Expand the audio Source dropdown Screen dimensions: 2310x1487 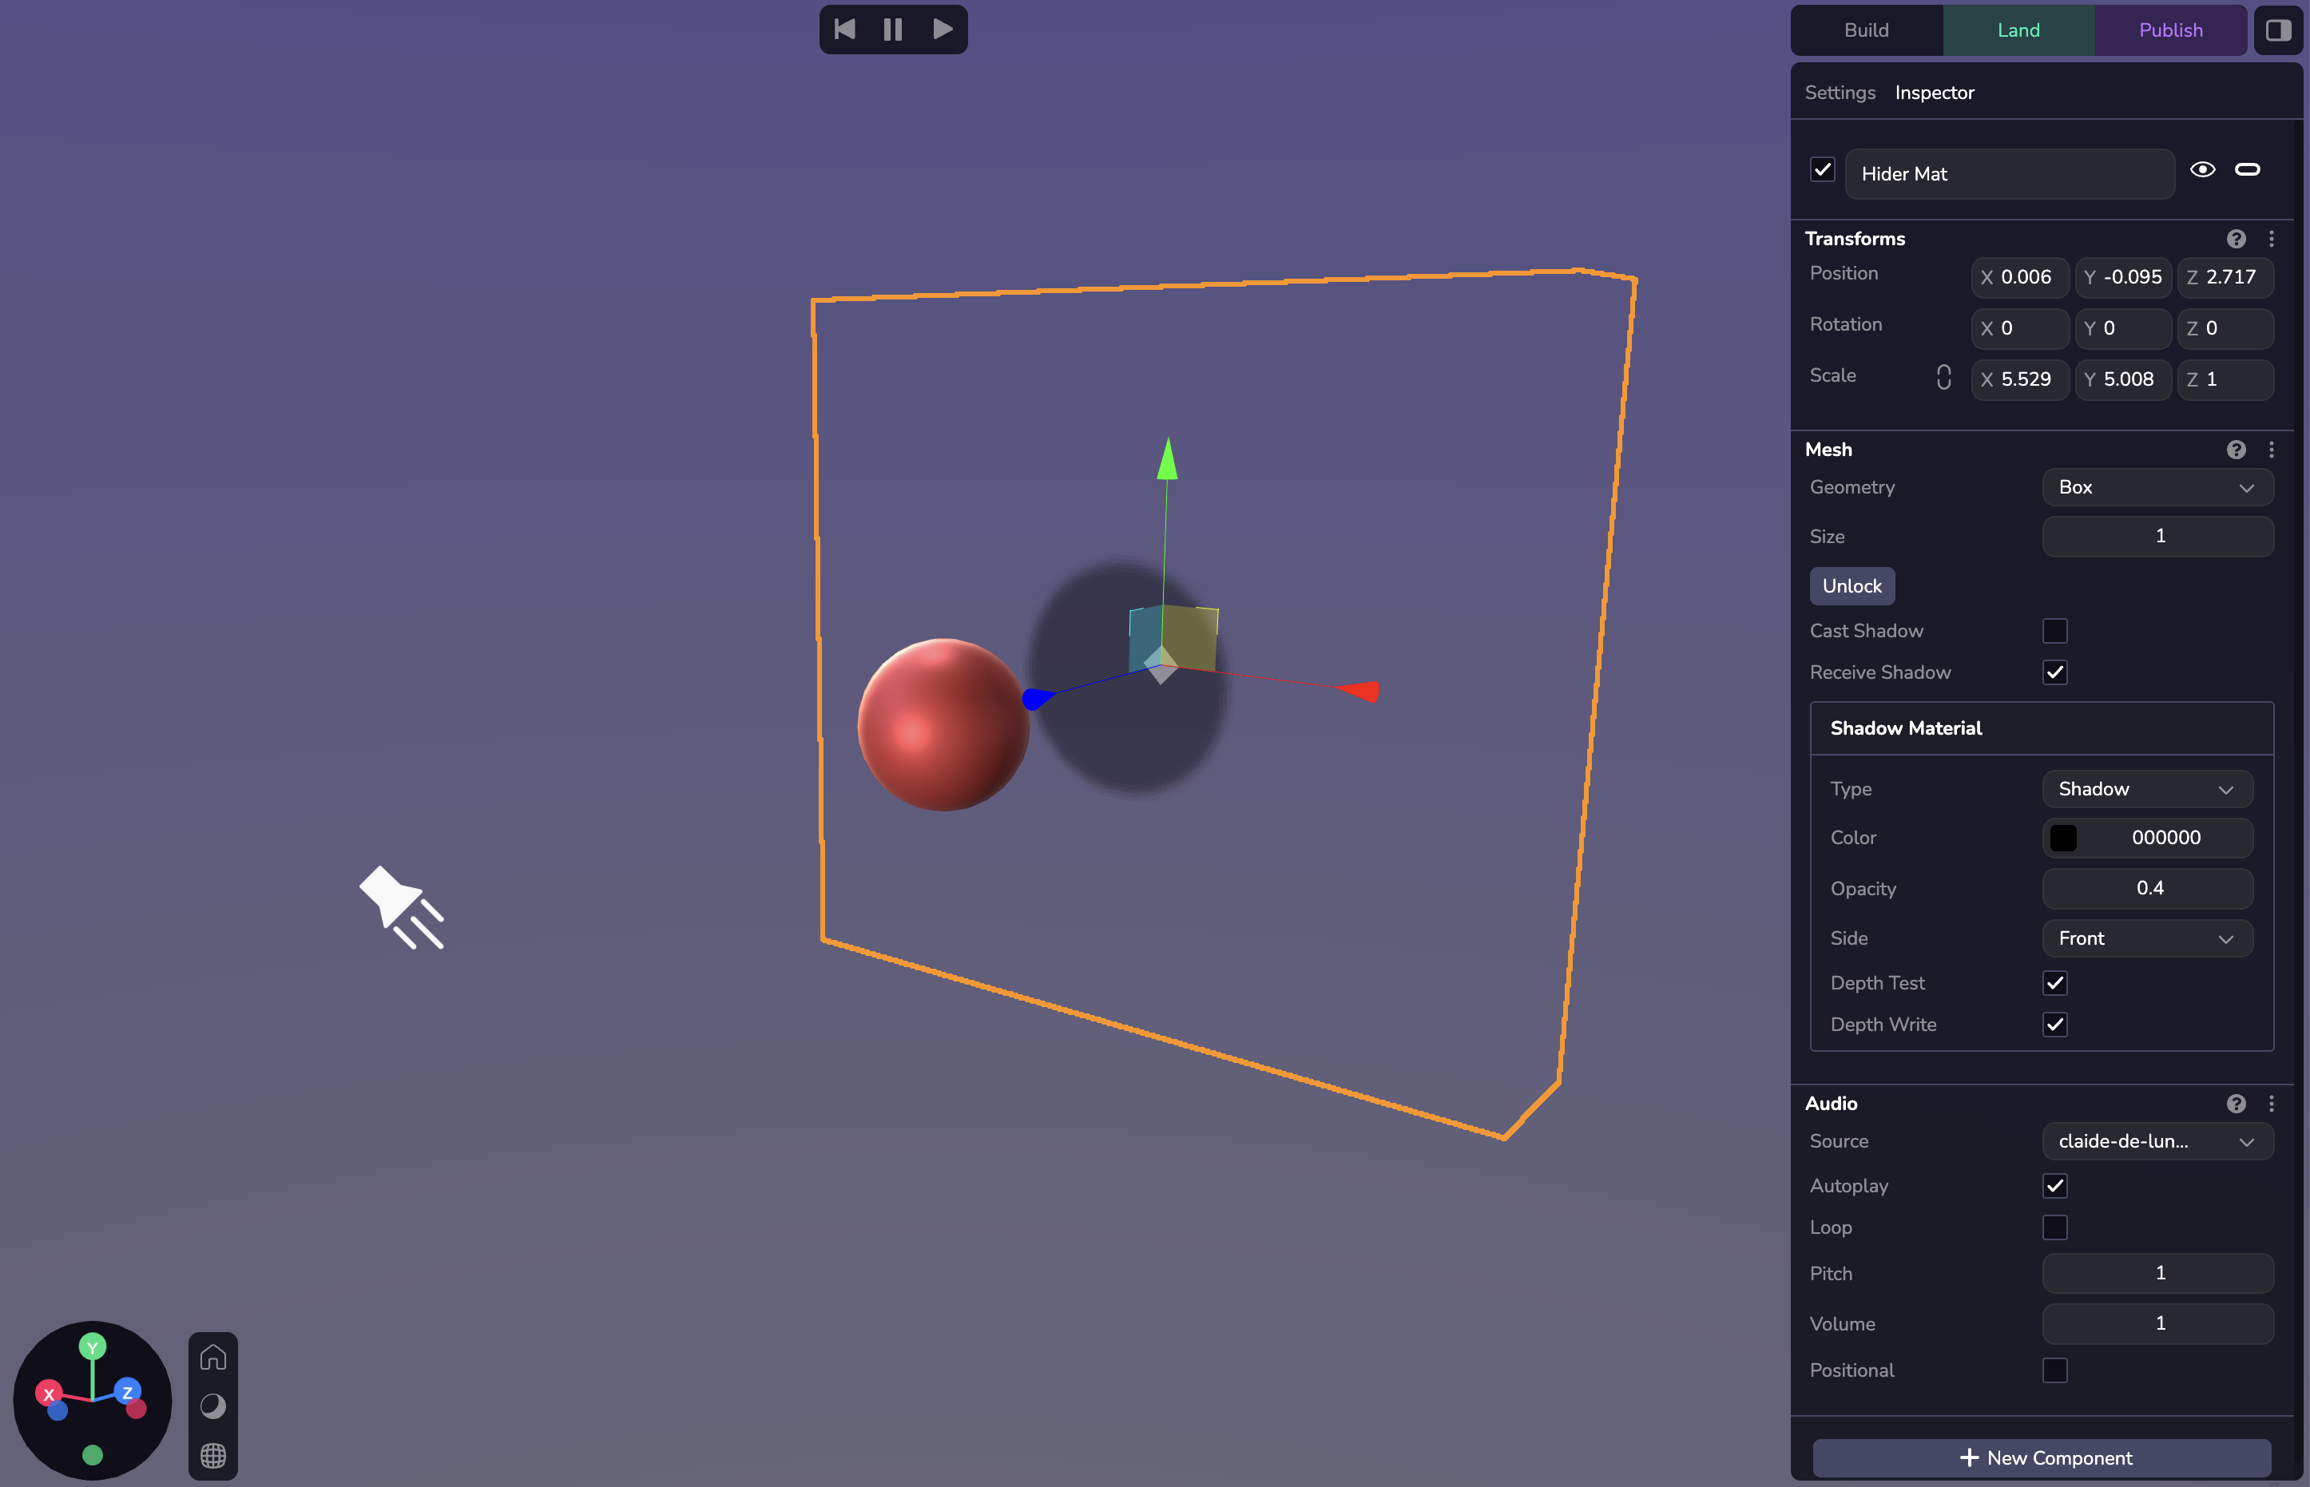click(x=2157, y=1141)
